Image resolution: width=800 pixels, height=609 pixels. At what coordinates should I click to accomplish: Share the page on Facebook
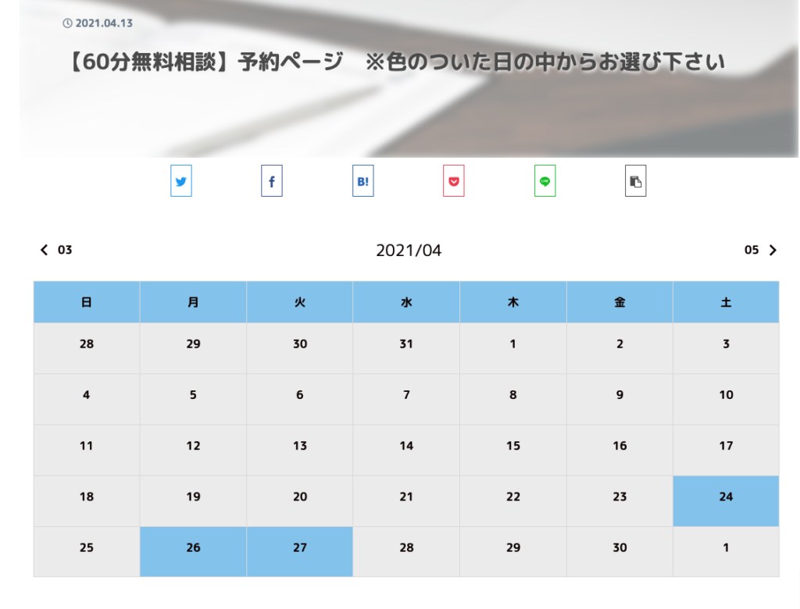click(x=272, y=180)
